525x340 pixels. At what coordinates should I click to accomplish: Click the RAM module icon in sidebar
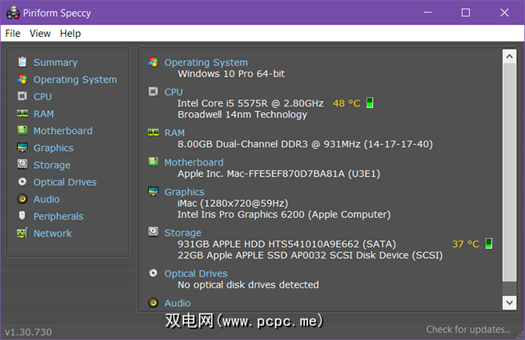pos(22,114)
